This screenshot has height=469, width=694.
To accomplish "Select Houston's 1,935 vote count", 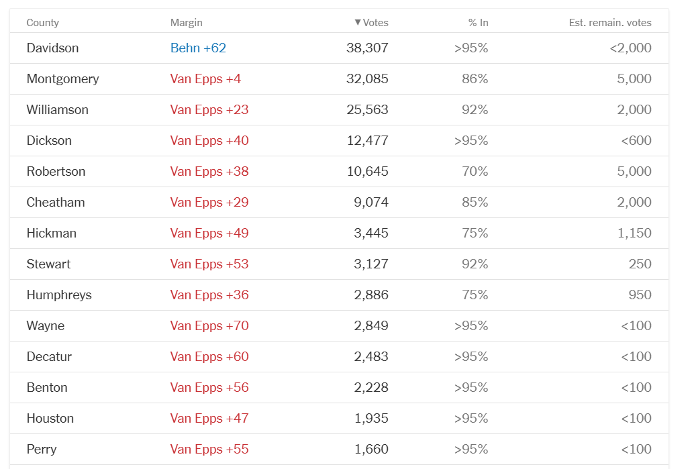I will click(x=371, y=418).
